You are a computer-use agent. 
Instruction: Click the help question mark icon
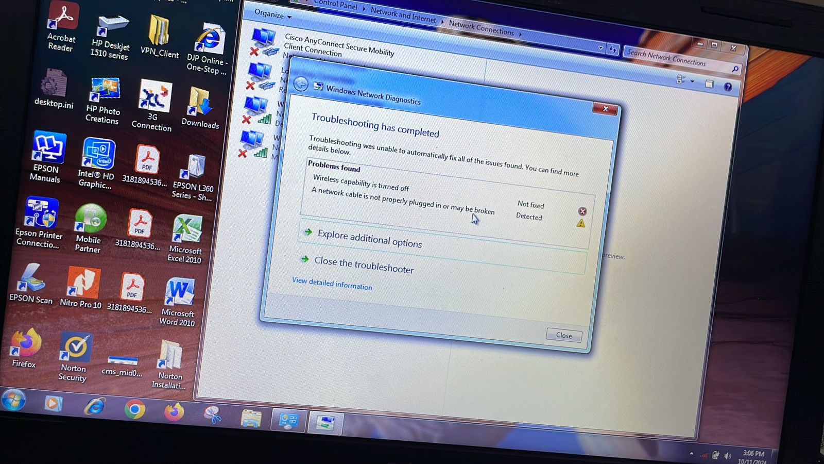click(728, 87)
